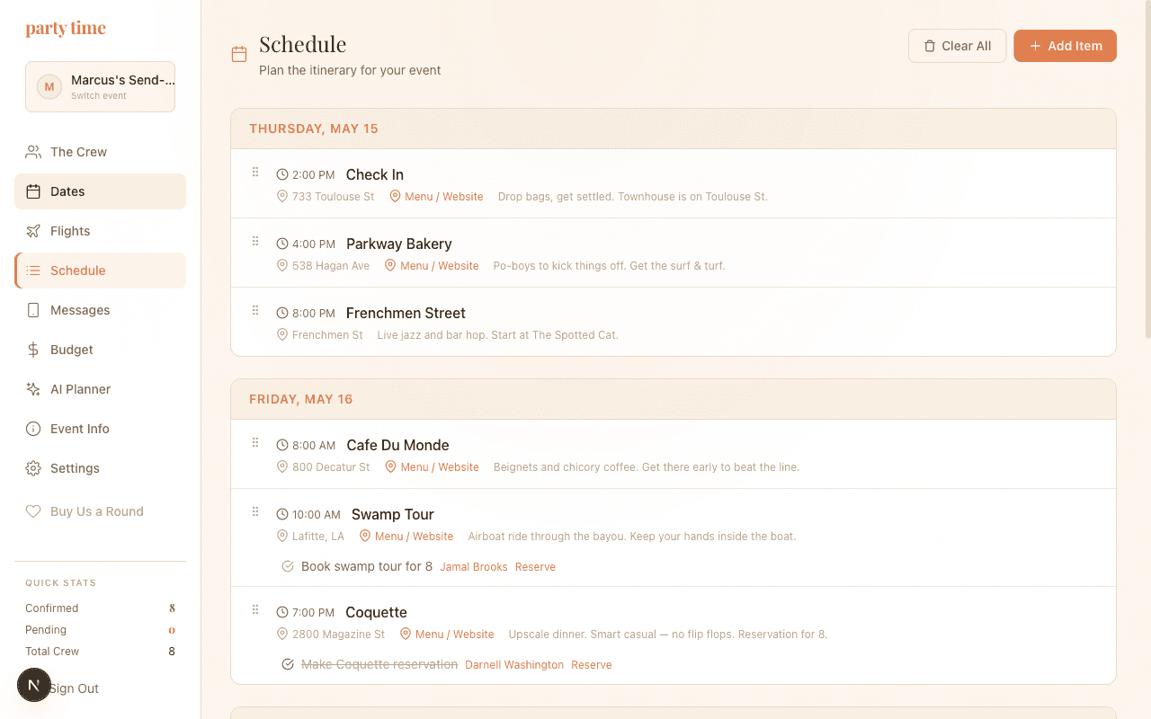
Task: Mark Book swamp tour for 8 as complete
Action: coord(288,566)
